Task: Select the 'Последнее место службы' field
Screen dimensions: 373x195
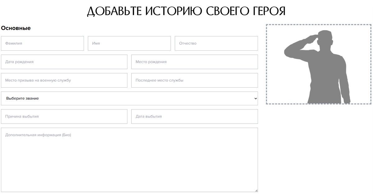Action: 194,80
